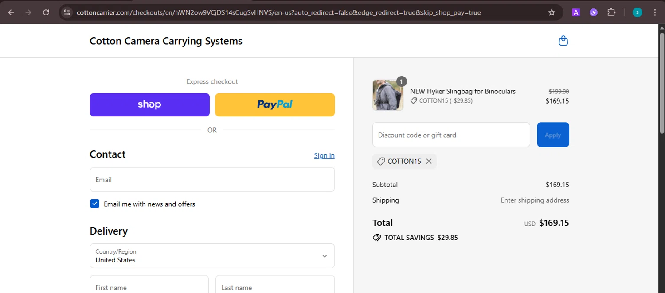Remove the COTTON15 discount code
The image size is (665, 293).
429,162
